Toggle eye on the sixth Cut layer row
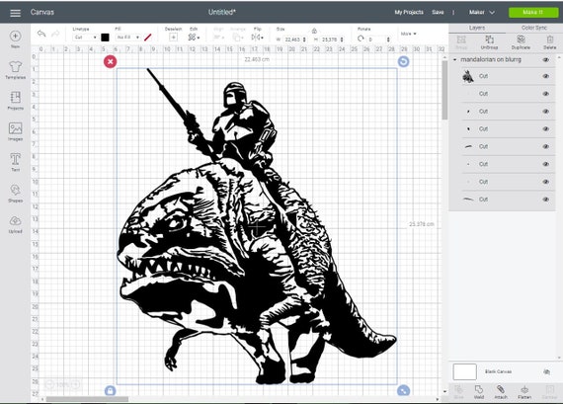The width and height of the screenshot is (563, 404). (x=546, y=164)
